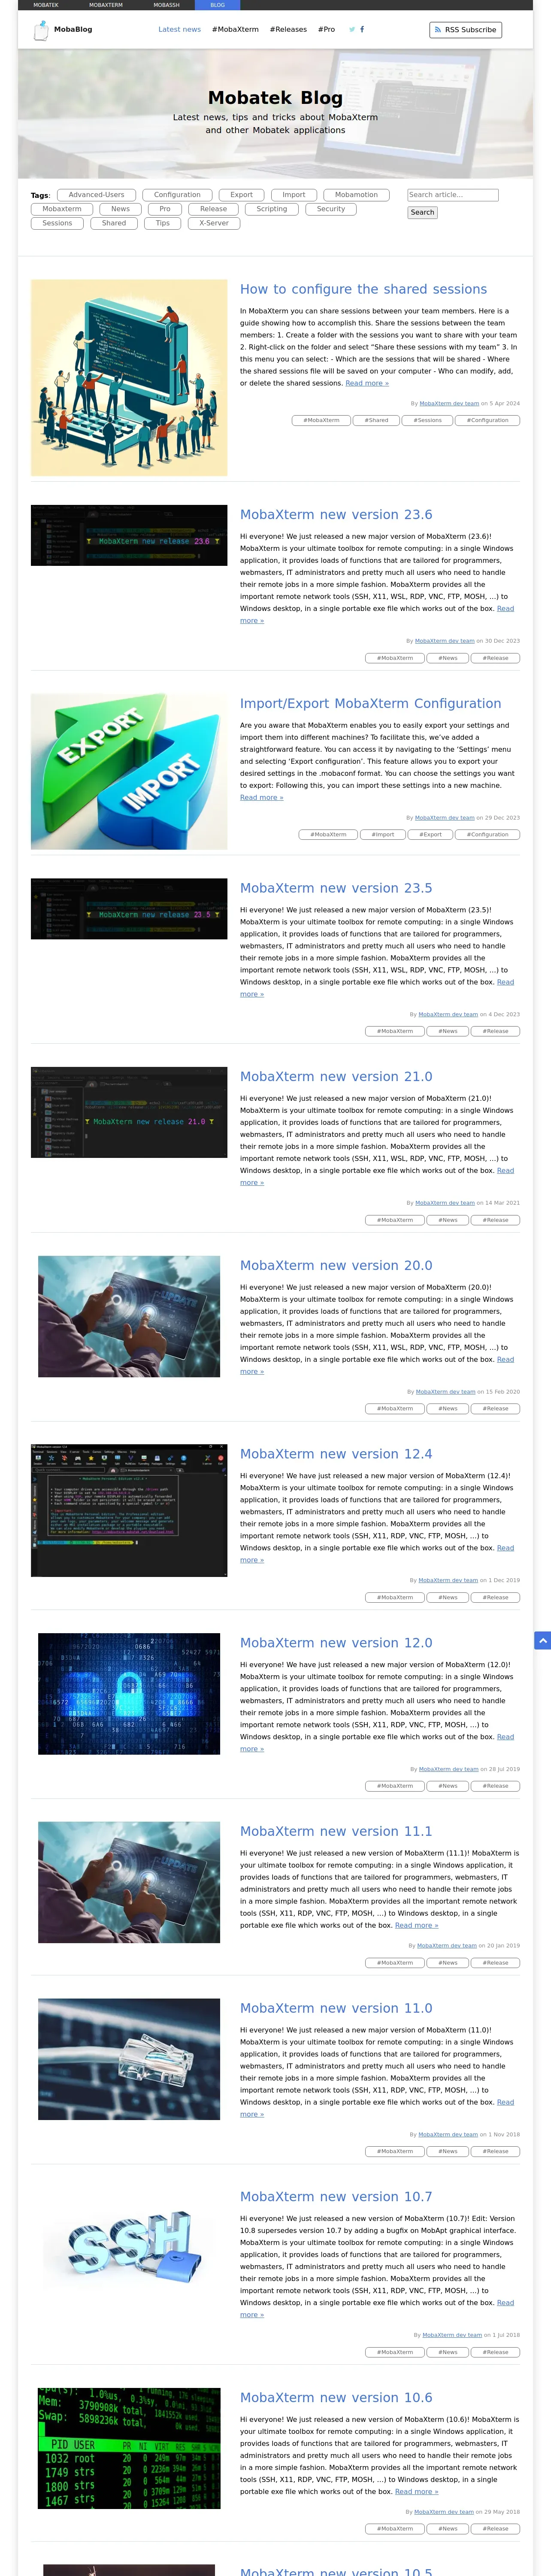Open the shared sessions article illustration
Screen dimensions: 551x2576
tap(129, 378)
